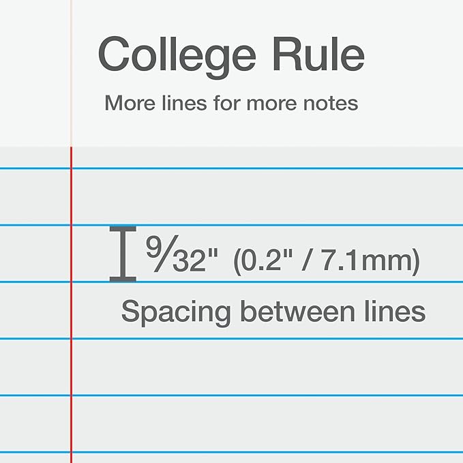
Task: Click the bottommost blue ruled line
Action: click(x=273, y=451)
